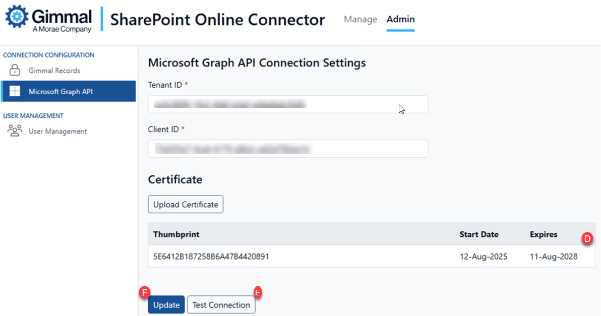The height and width of the screenshot is (316, 601).
Task: Click the people icon for User Management
Action: [15, 131]
